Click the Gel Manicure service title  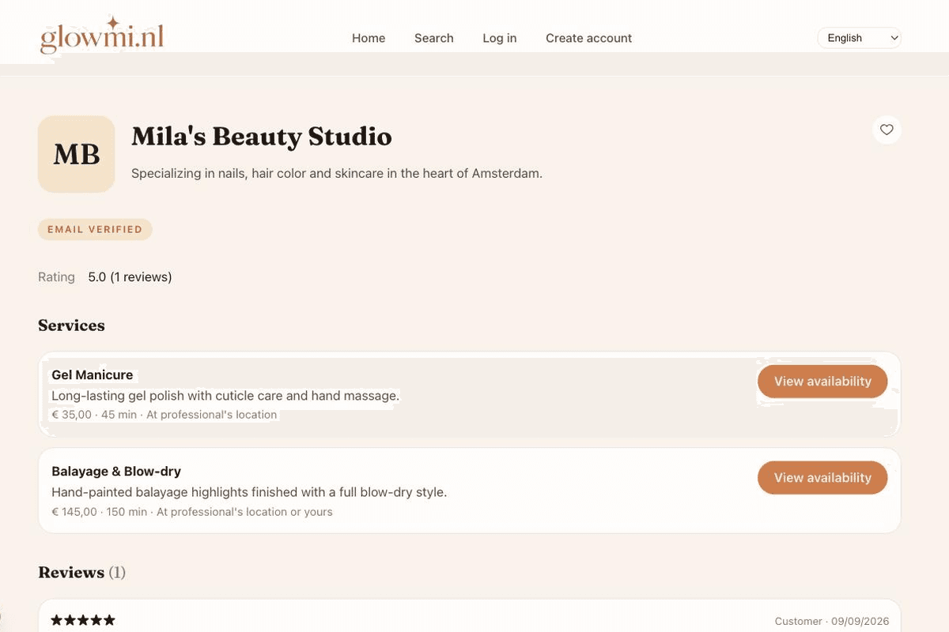[92, 374]
